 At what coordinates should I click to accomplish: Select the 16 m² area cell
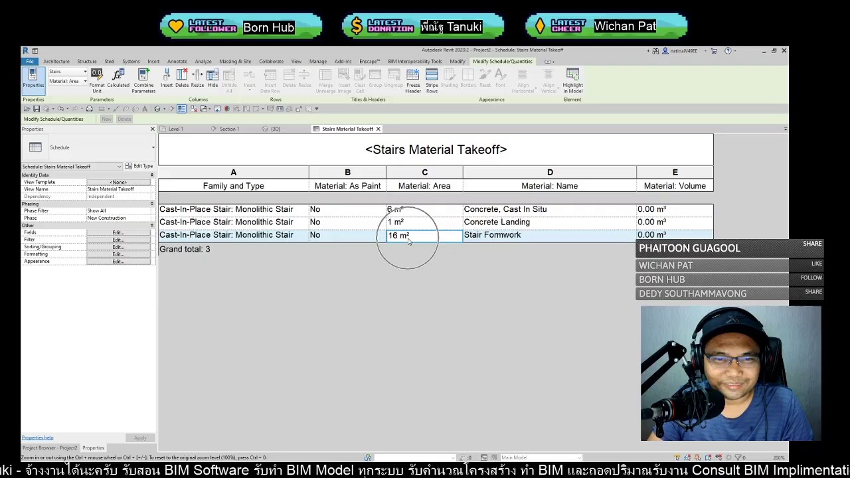pos(424,235)
